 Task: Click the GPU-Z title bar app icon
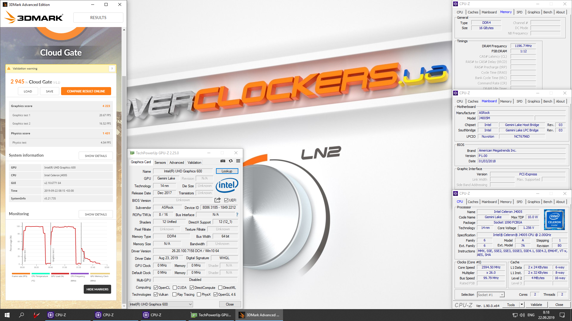[132, 153]
